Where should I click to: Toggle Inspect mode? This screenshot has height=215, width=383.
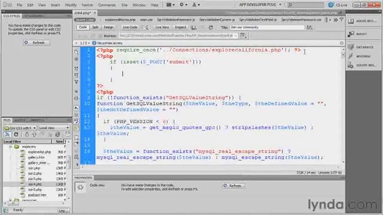[181, 27]
